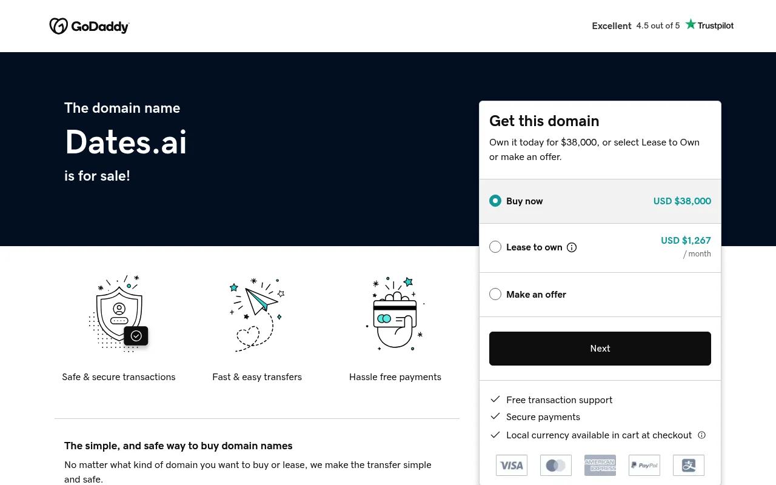Viewport: 776px width, 485px height.
Task: Click the USD $1,267 monthly price
Action: click(x=686, y=241)
